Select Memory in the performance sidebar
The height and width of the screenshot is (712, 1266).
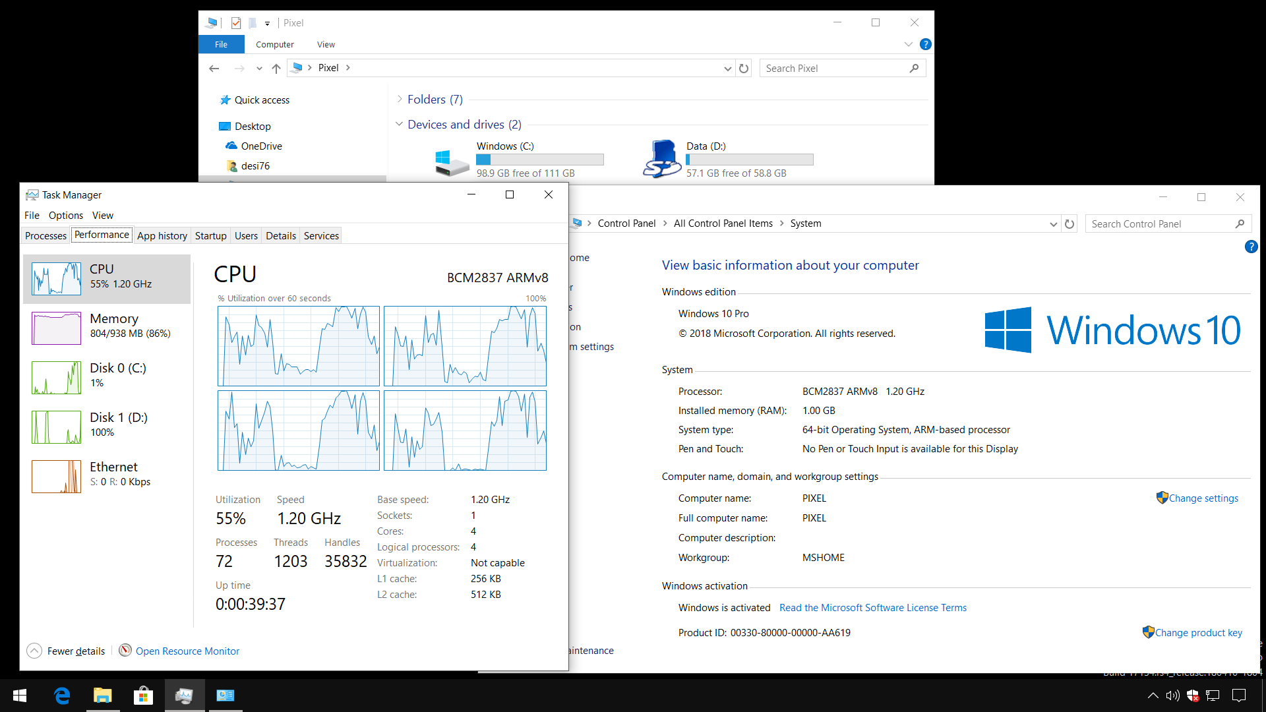tap(107, 328)
